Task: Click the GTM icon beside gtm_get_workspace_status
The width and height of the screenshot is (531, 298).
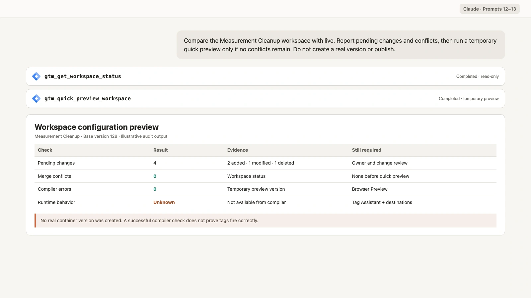Action: 36,76
